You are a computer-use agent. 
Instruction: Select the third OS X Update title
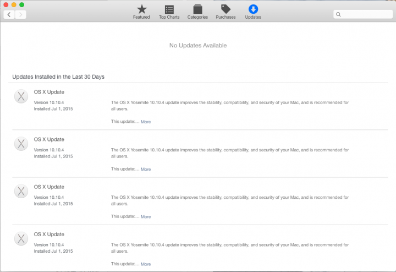pos(49,187)
